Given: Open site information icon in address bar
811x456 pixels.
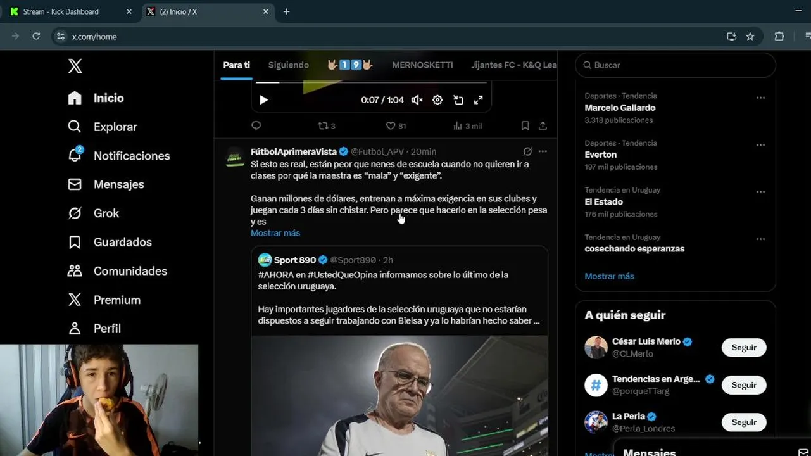Looking at the screenshot, I should point(61,36).
